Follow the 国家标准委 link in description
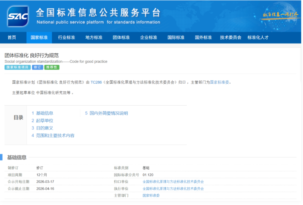 click(220, 82)
